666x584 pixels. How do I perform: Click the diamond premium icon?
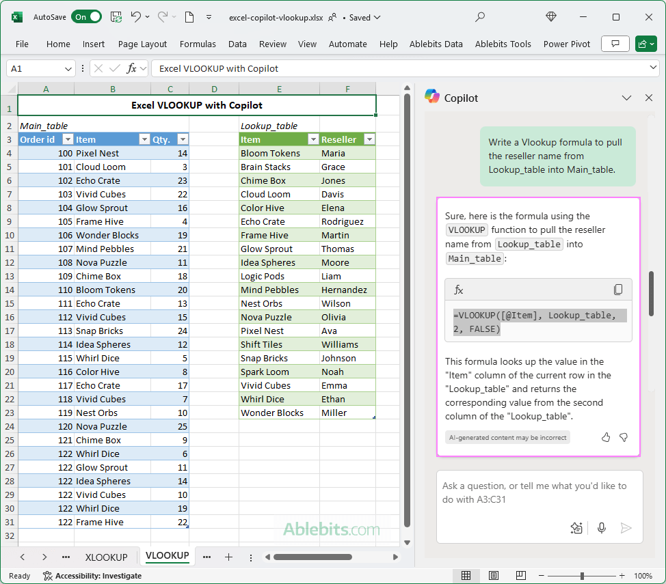click(x=551, y=17)
